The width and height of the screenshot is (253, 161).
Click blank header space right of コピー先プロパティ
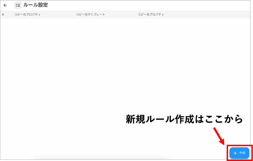click(x=208, y=15)
